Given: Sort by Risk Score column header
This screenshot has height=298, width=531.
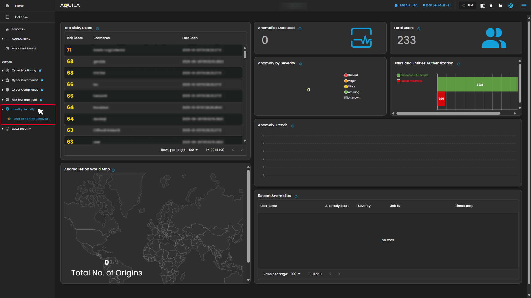Looking at the screenshot, I should coord(75,38).
